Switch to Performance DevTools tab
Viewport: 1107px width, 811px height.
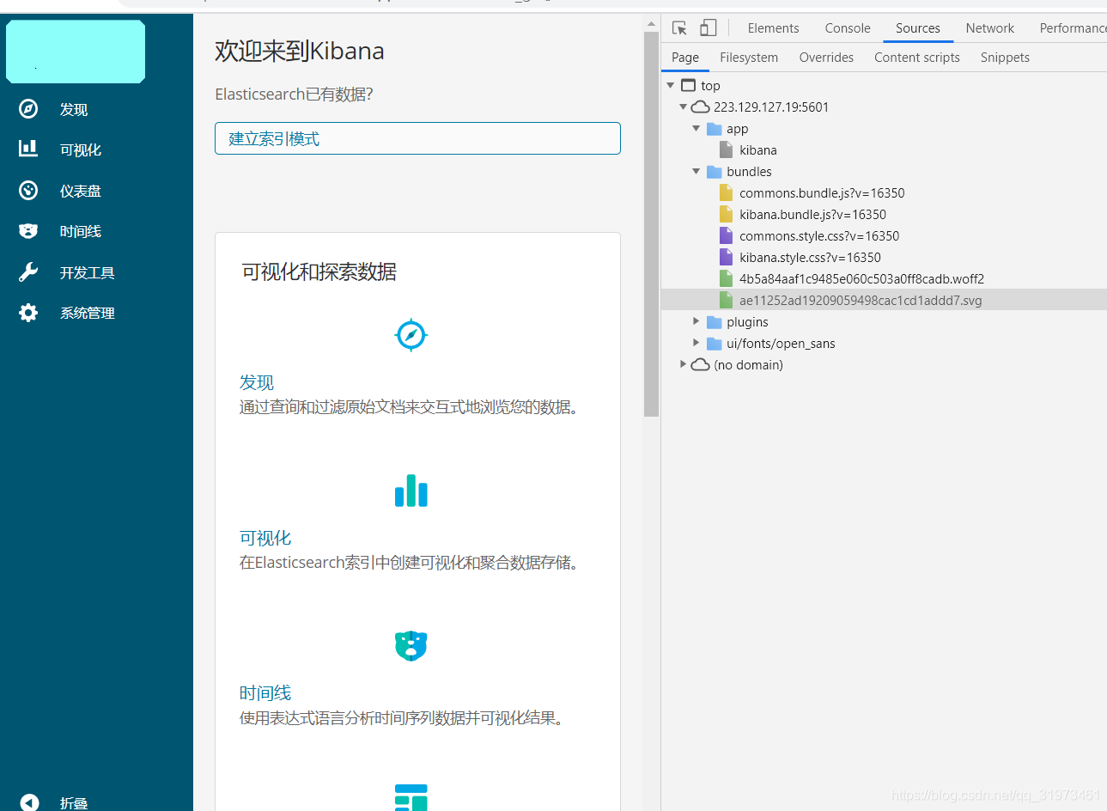1072,28
